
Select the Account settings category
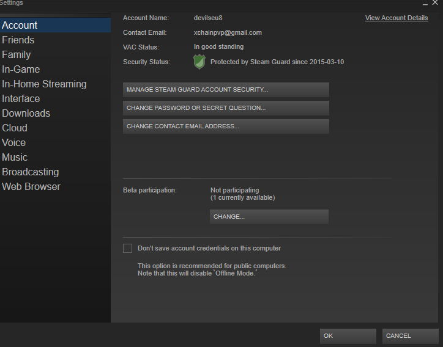point(55,25)
